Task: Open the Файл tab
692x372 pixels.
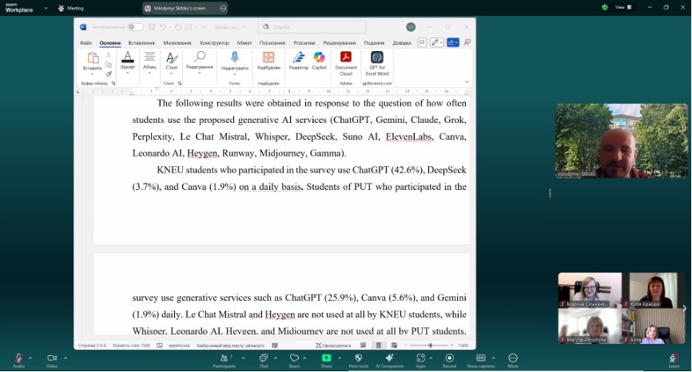Action: (86, 43)
